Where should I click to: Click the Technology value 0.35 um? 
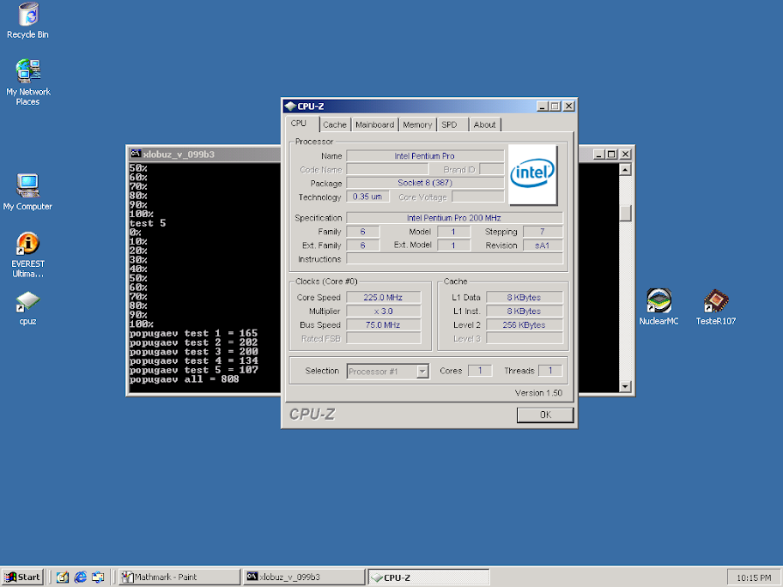(367, 197)
